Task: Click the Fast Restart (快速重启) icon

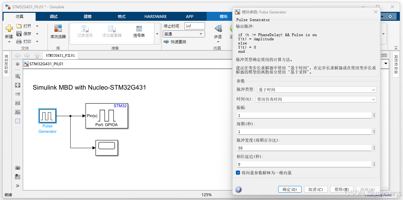Action: (166, 42)
